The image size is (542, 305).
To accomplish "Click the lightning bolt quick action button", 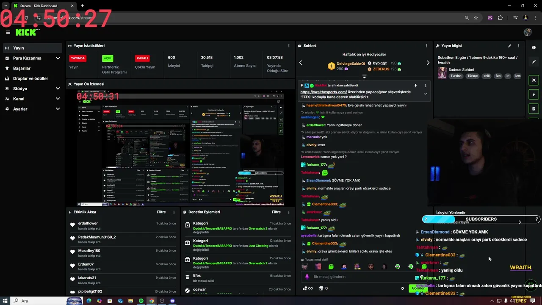I will coord(534,94).
